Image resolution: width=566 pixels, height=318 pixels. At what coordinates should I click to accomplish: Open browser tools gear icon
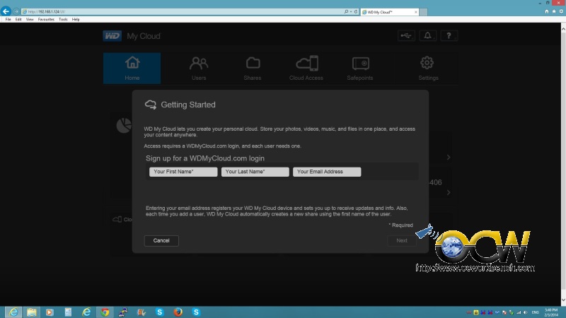click(561, 11)
